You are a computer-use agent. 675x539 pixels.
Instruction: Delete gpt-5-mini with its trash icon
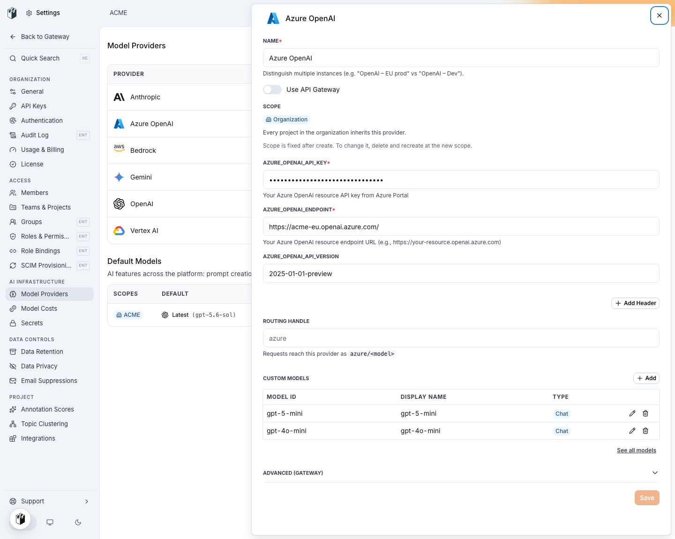[645, 413]
